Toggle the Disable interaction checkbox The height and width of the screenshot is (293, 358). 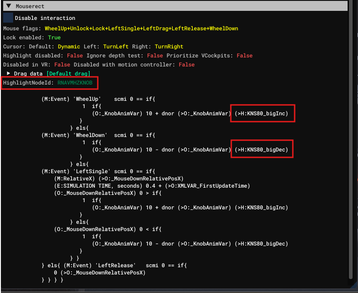point(8,18)
